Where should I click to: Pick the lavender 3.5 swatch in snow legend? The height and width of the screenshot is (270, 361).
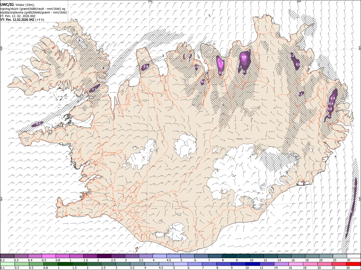coord(146,256)
